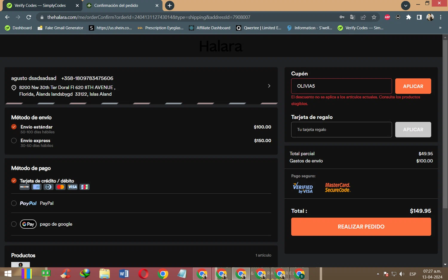This screenshot has height=280, width=448.
Task: Choose pago de google payment
Action: tap(14, 224)
